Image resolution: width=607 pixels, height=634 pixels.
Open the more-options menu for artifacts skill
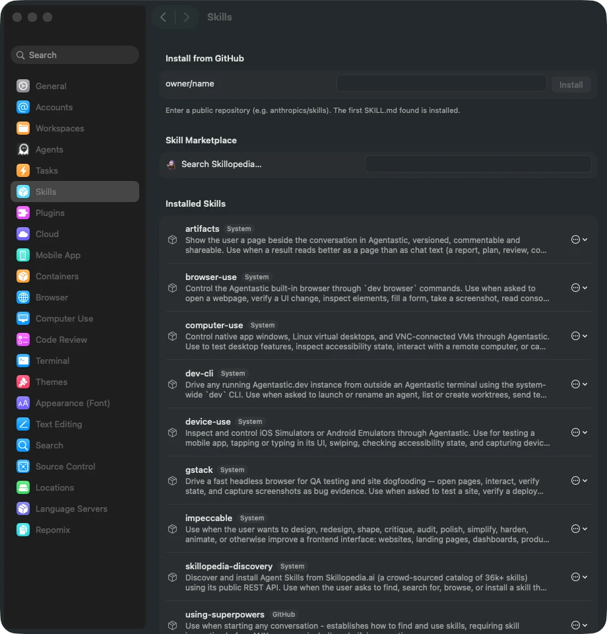click(x=579, y=239)
